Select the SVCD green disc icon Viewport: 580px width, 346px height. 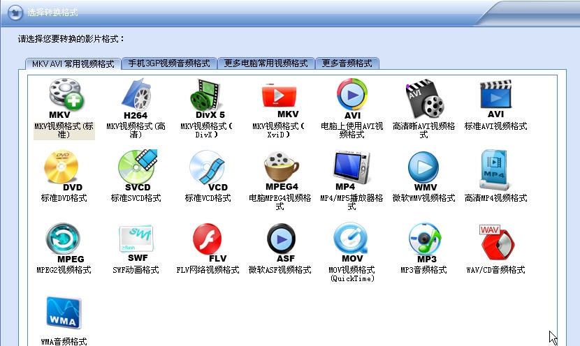pyautogui.click(x=137, y=170)
